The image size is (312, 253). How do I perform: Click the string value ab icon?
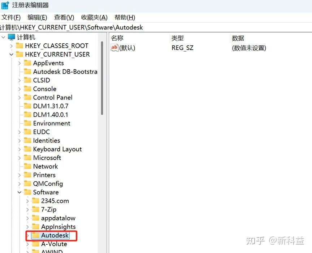114,48
